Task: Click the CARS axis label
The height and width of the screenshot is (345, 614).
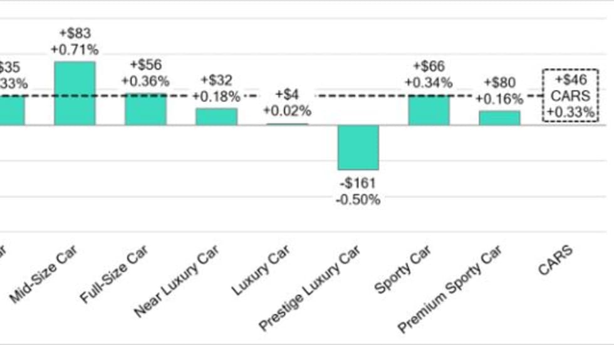Action: tap(554, 259)
